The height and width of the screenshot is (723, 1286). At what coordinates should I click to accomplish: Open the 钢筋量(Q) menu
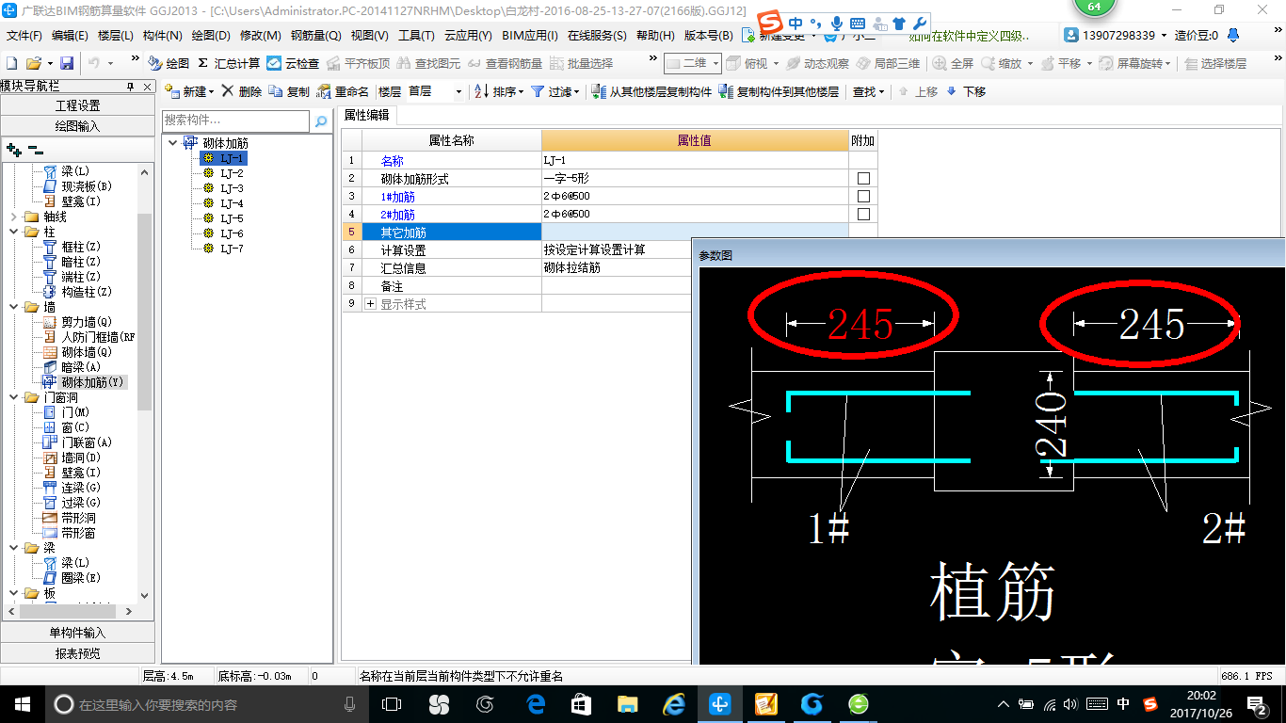click(x=315, y=36)
